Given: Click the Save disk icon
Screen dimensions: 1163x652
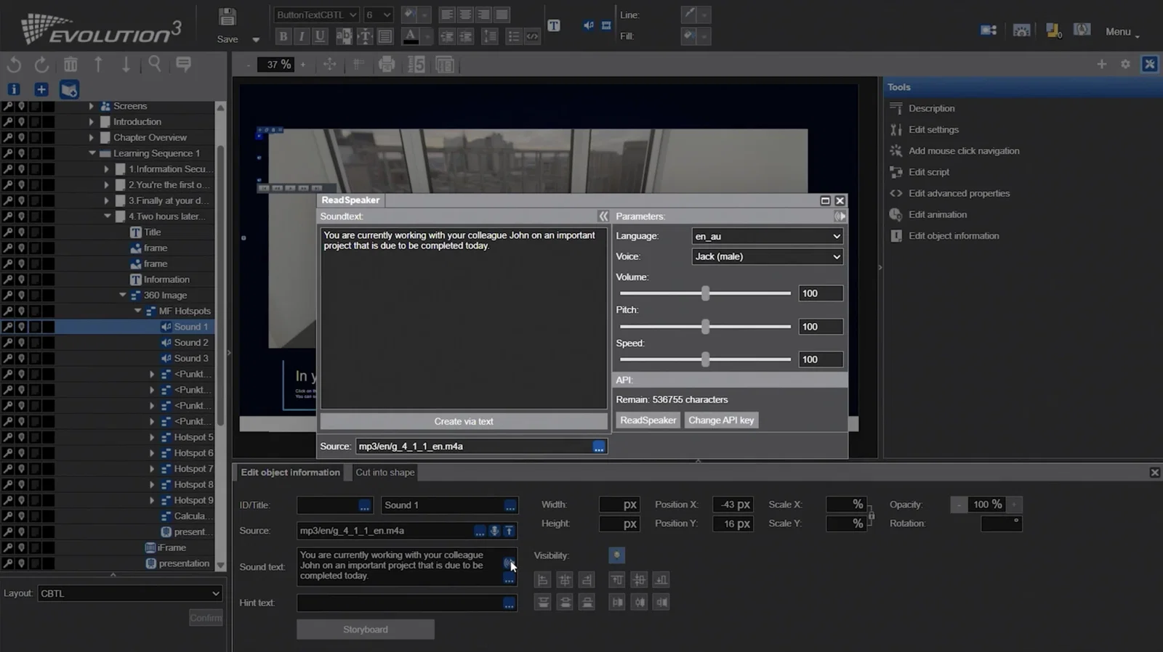Looking at the screenshot, I should (x=228, y=17).
